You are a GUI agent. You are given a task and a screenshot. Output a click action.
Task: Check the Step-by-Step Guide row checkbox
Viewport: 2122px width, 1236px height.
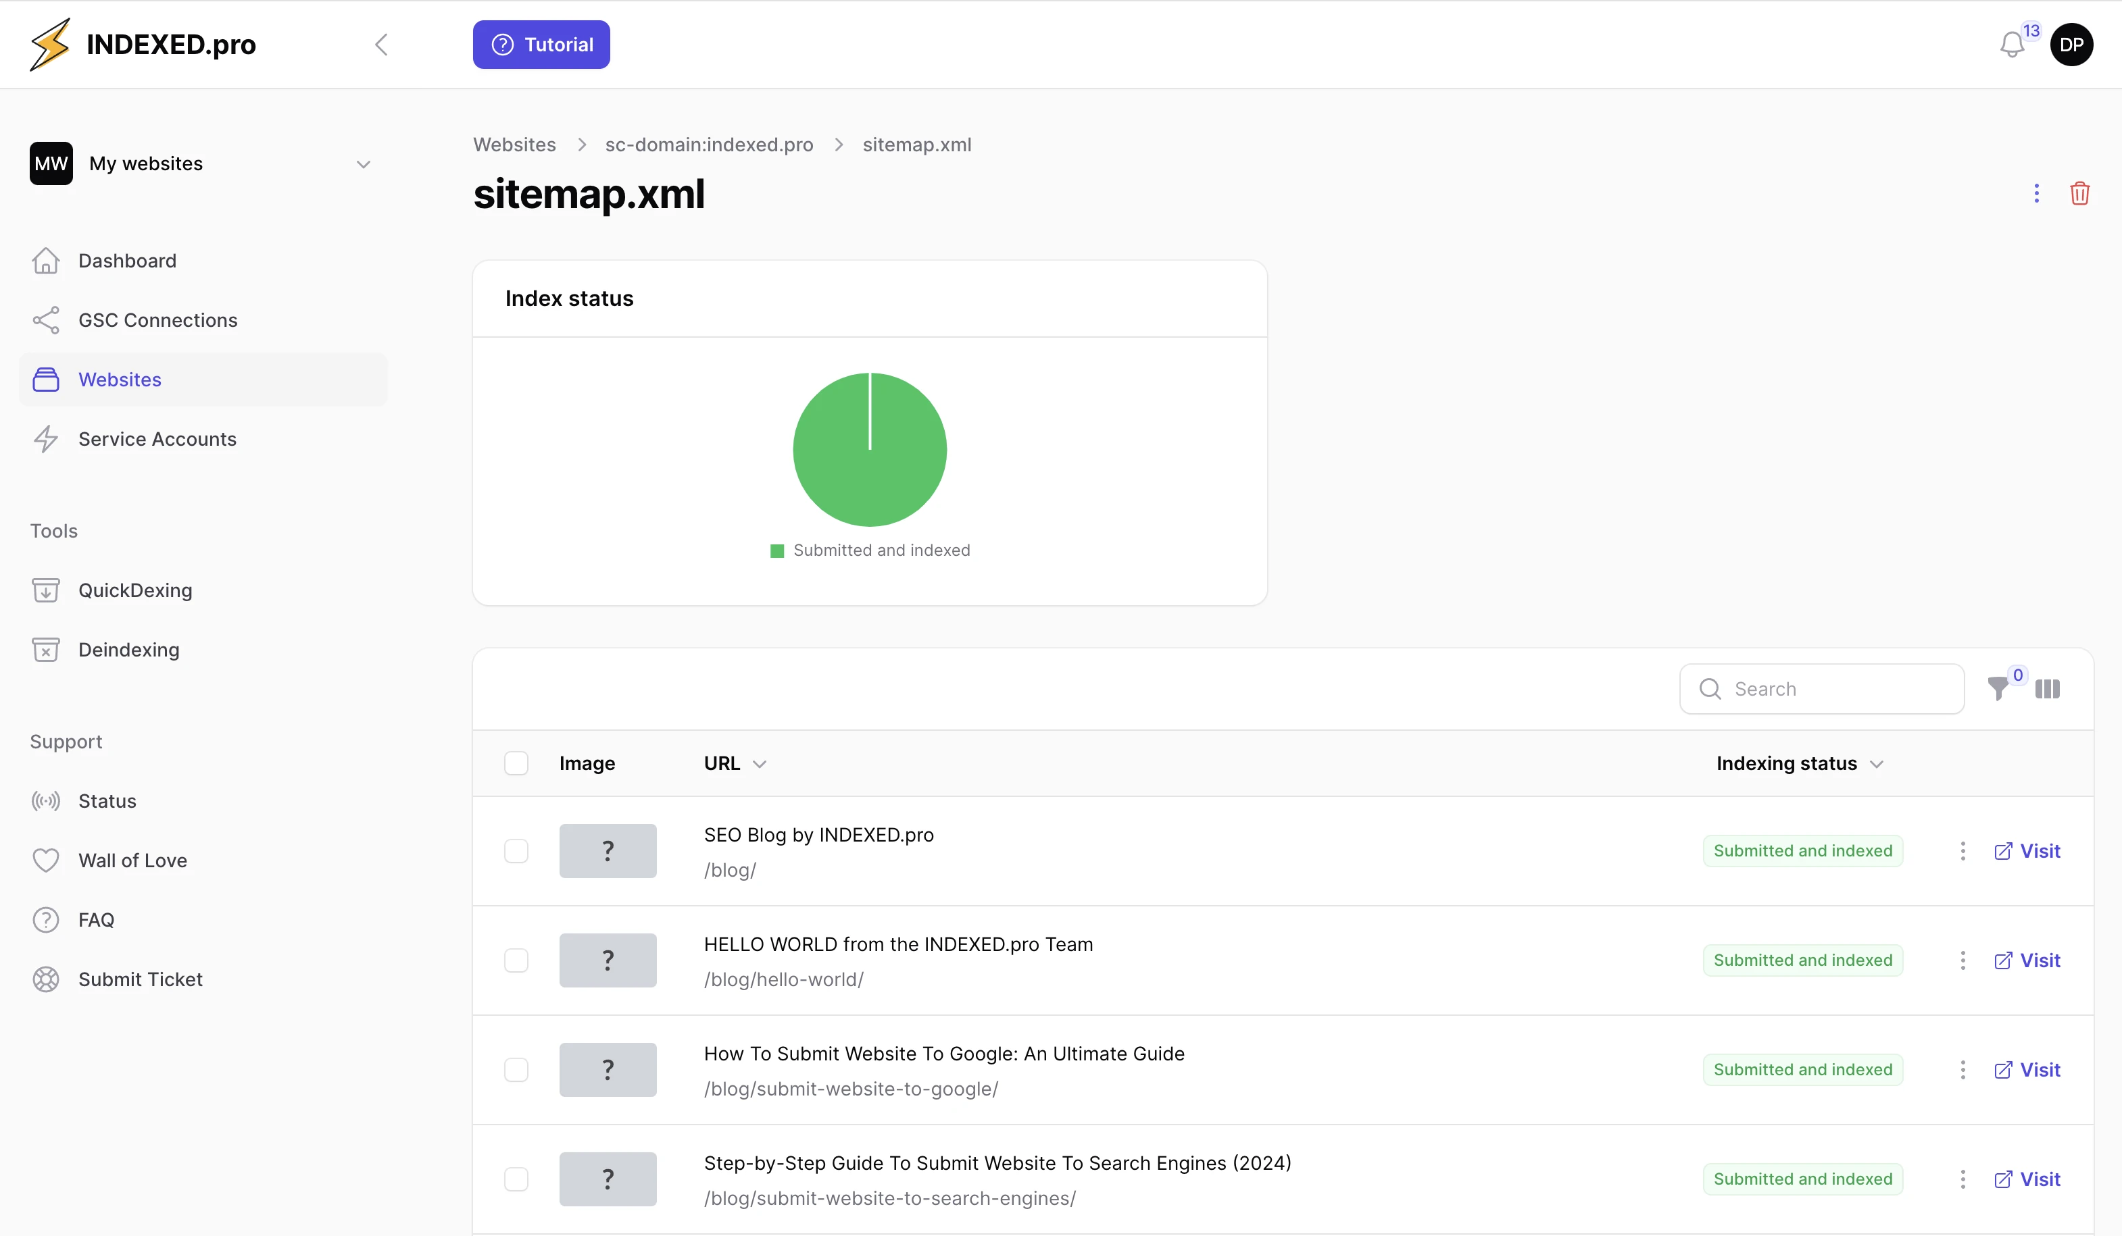point(516,1179)
